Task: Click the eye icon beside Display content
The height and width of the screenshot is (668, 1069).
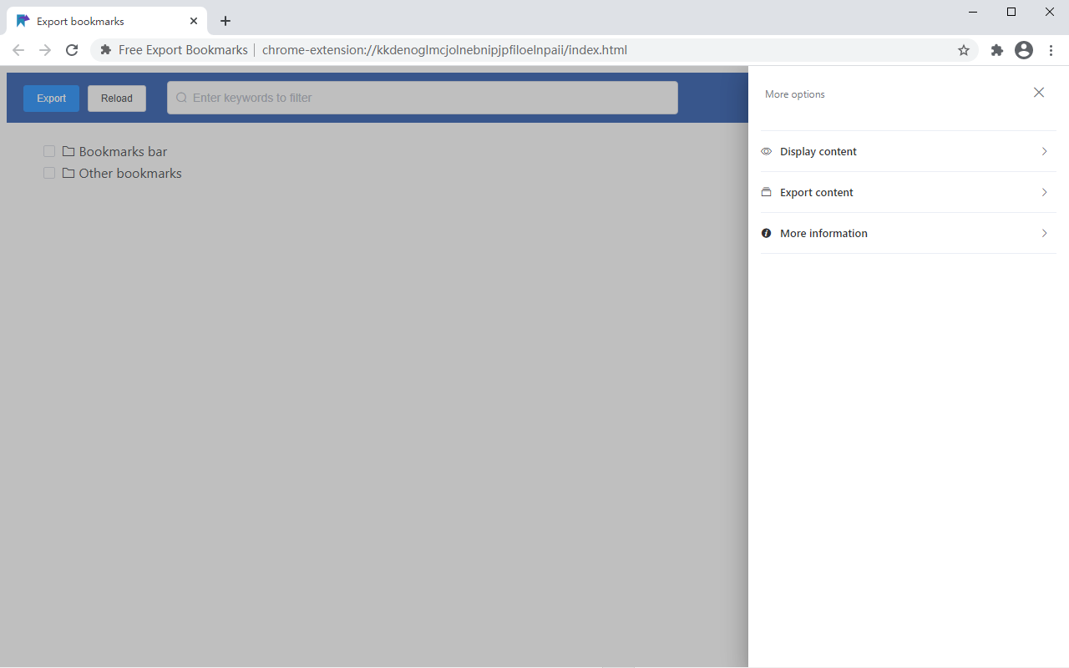Action: (766, 151)
